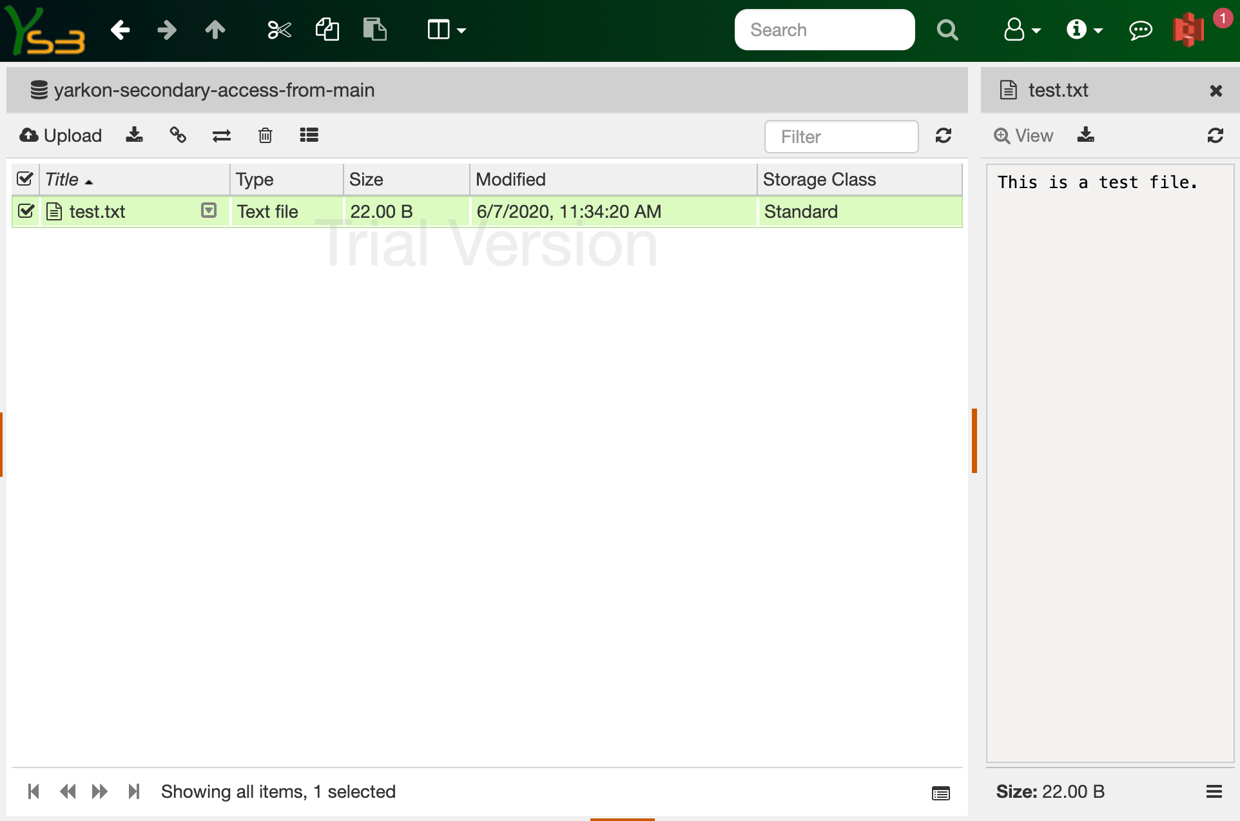Click the Copy icon in top toolbar
1240x821 pixels.
(327, 30)
